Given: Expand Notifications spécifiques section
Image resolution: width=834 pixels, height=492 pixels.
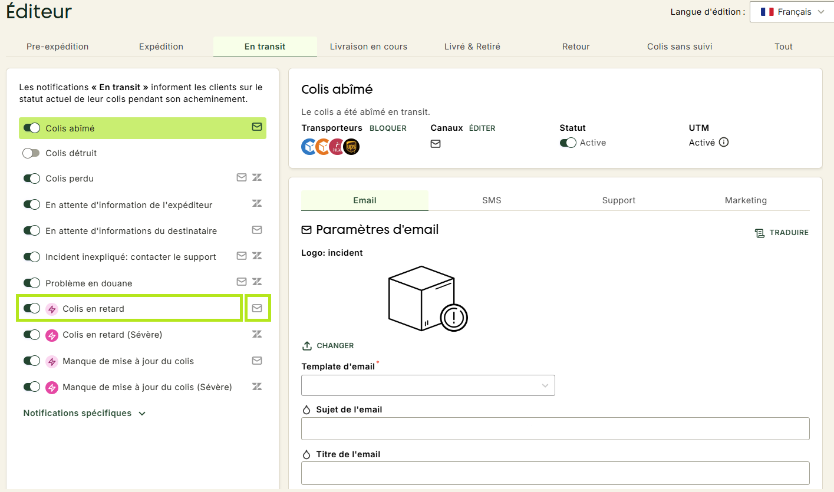Looking at the screenshot, I should [x=84, y=413].
